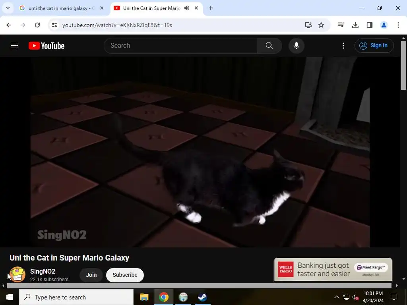This screenshot has height=305, width=407.
Task: Click the horizontal scrollbar right arrow
Action: (397, 286)
